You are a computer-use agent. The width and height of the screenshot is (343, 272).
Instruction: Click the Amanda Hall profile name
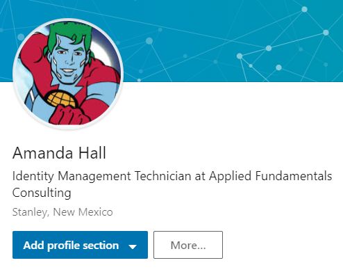pyautogui.click(x=59, y=153)
